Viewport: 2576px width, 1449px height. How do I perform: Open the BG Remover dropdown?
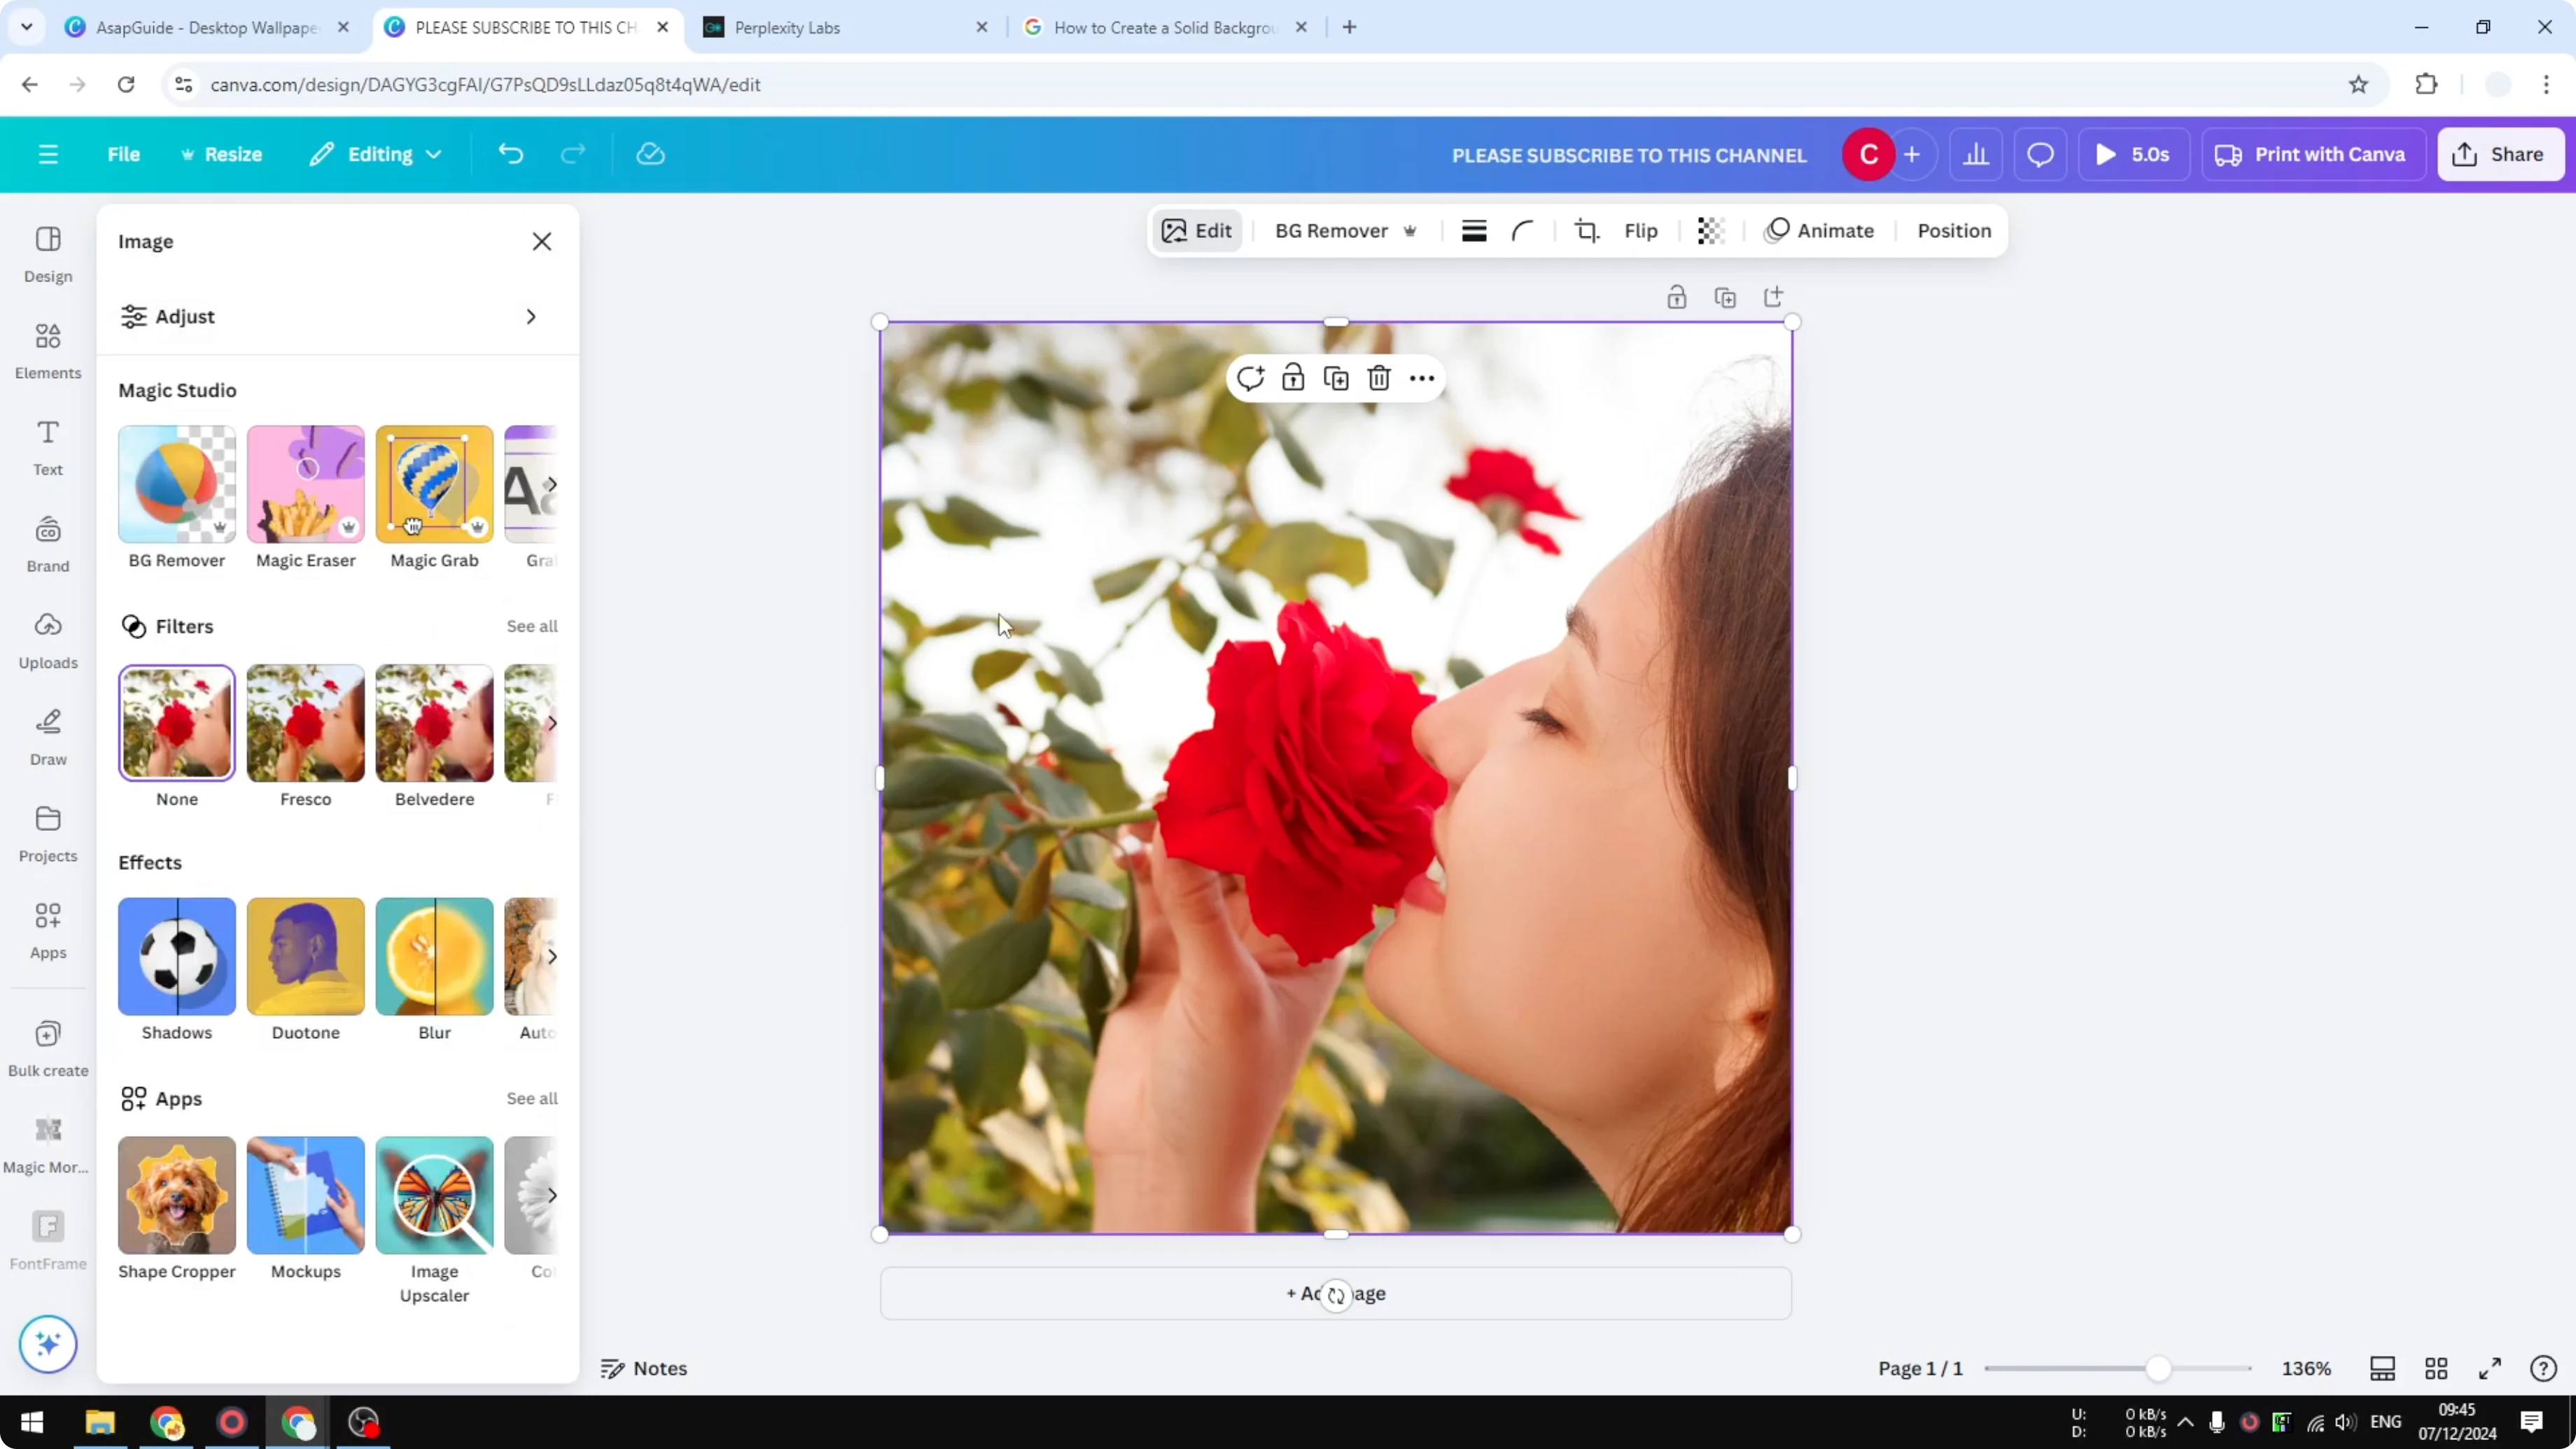[1345, 230]
